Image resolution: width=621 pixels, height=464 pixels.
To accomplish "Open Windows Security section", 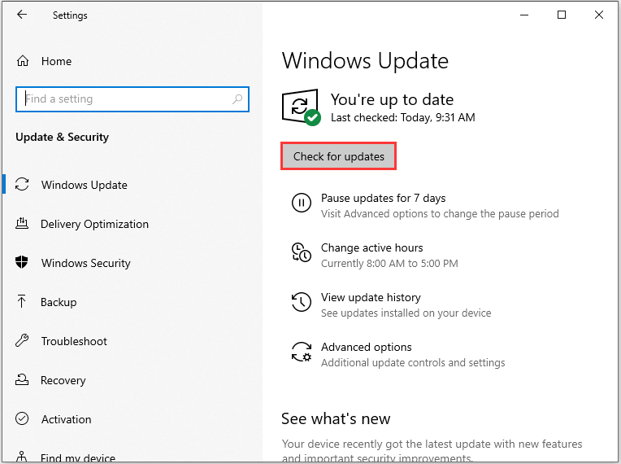I will 86,263.
